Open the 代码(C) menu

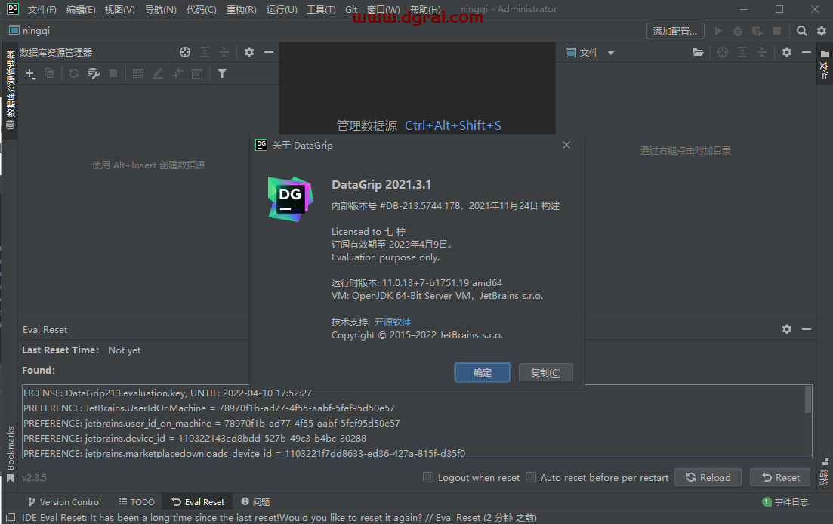(x=202, y=10)
